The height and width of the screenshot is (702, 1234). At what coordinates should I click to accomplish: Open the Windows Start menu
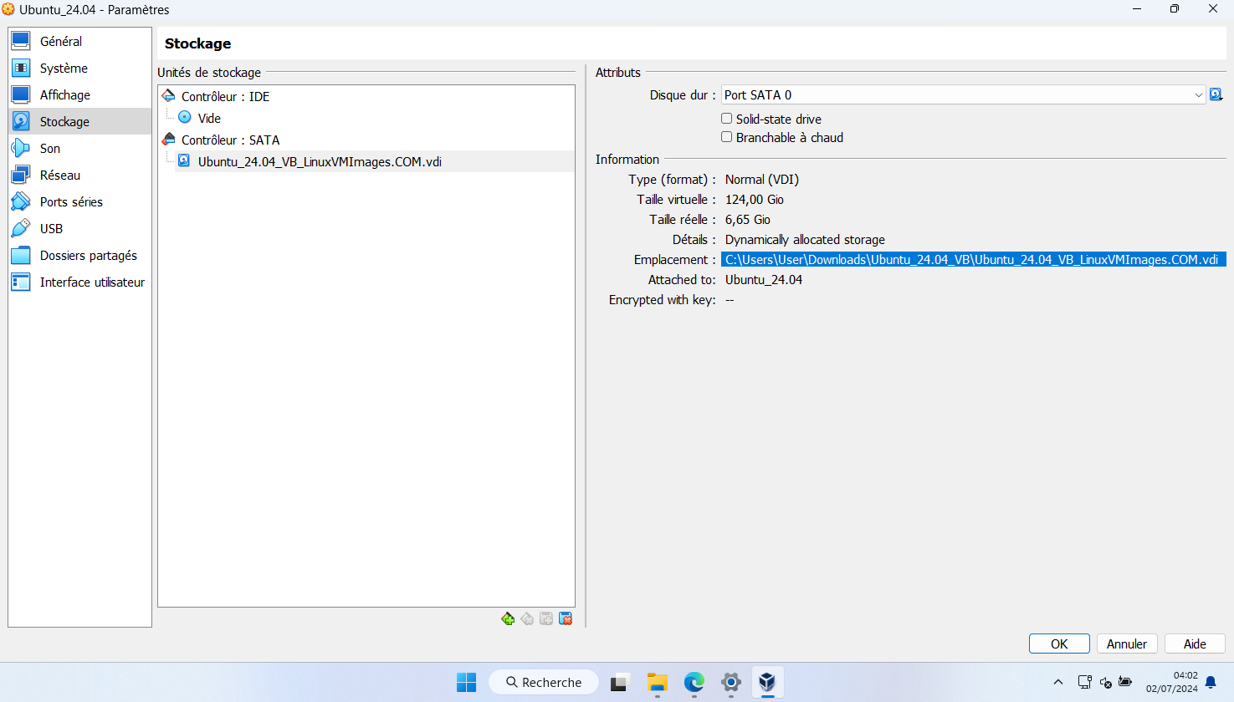tap(466, 682)
